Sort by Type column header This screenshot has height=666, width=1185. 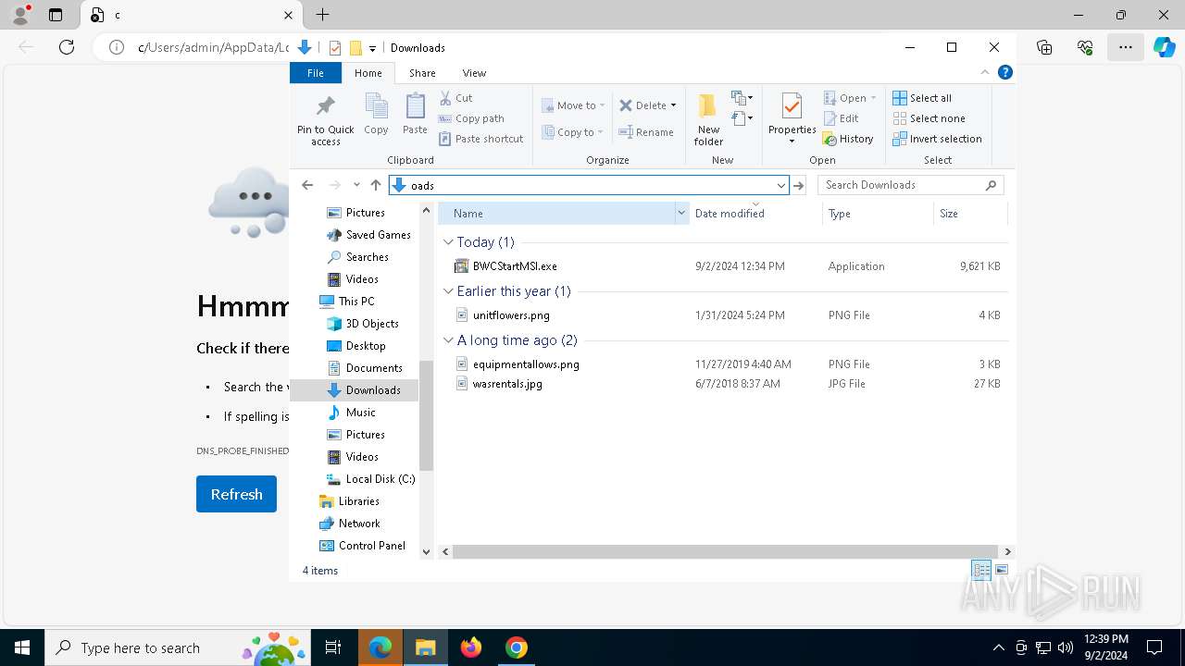pos(878,214)
